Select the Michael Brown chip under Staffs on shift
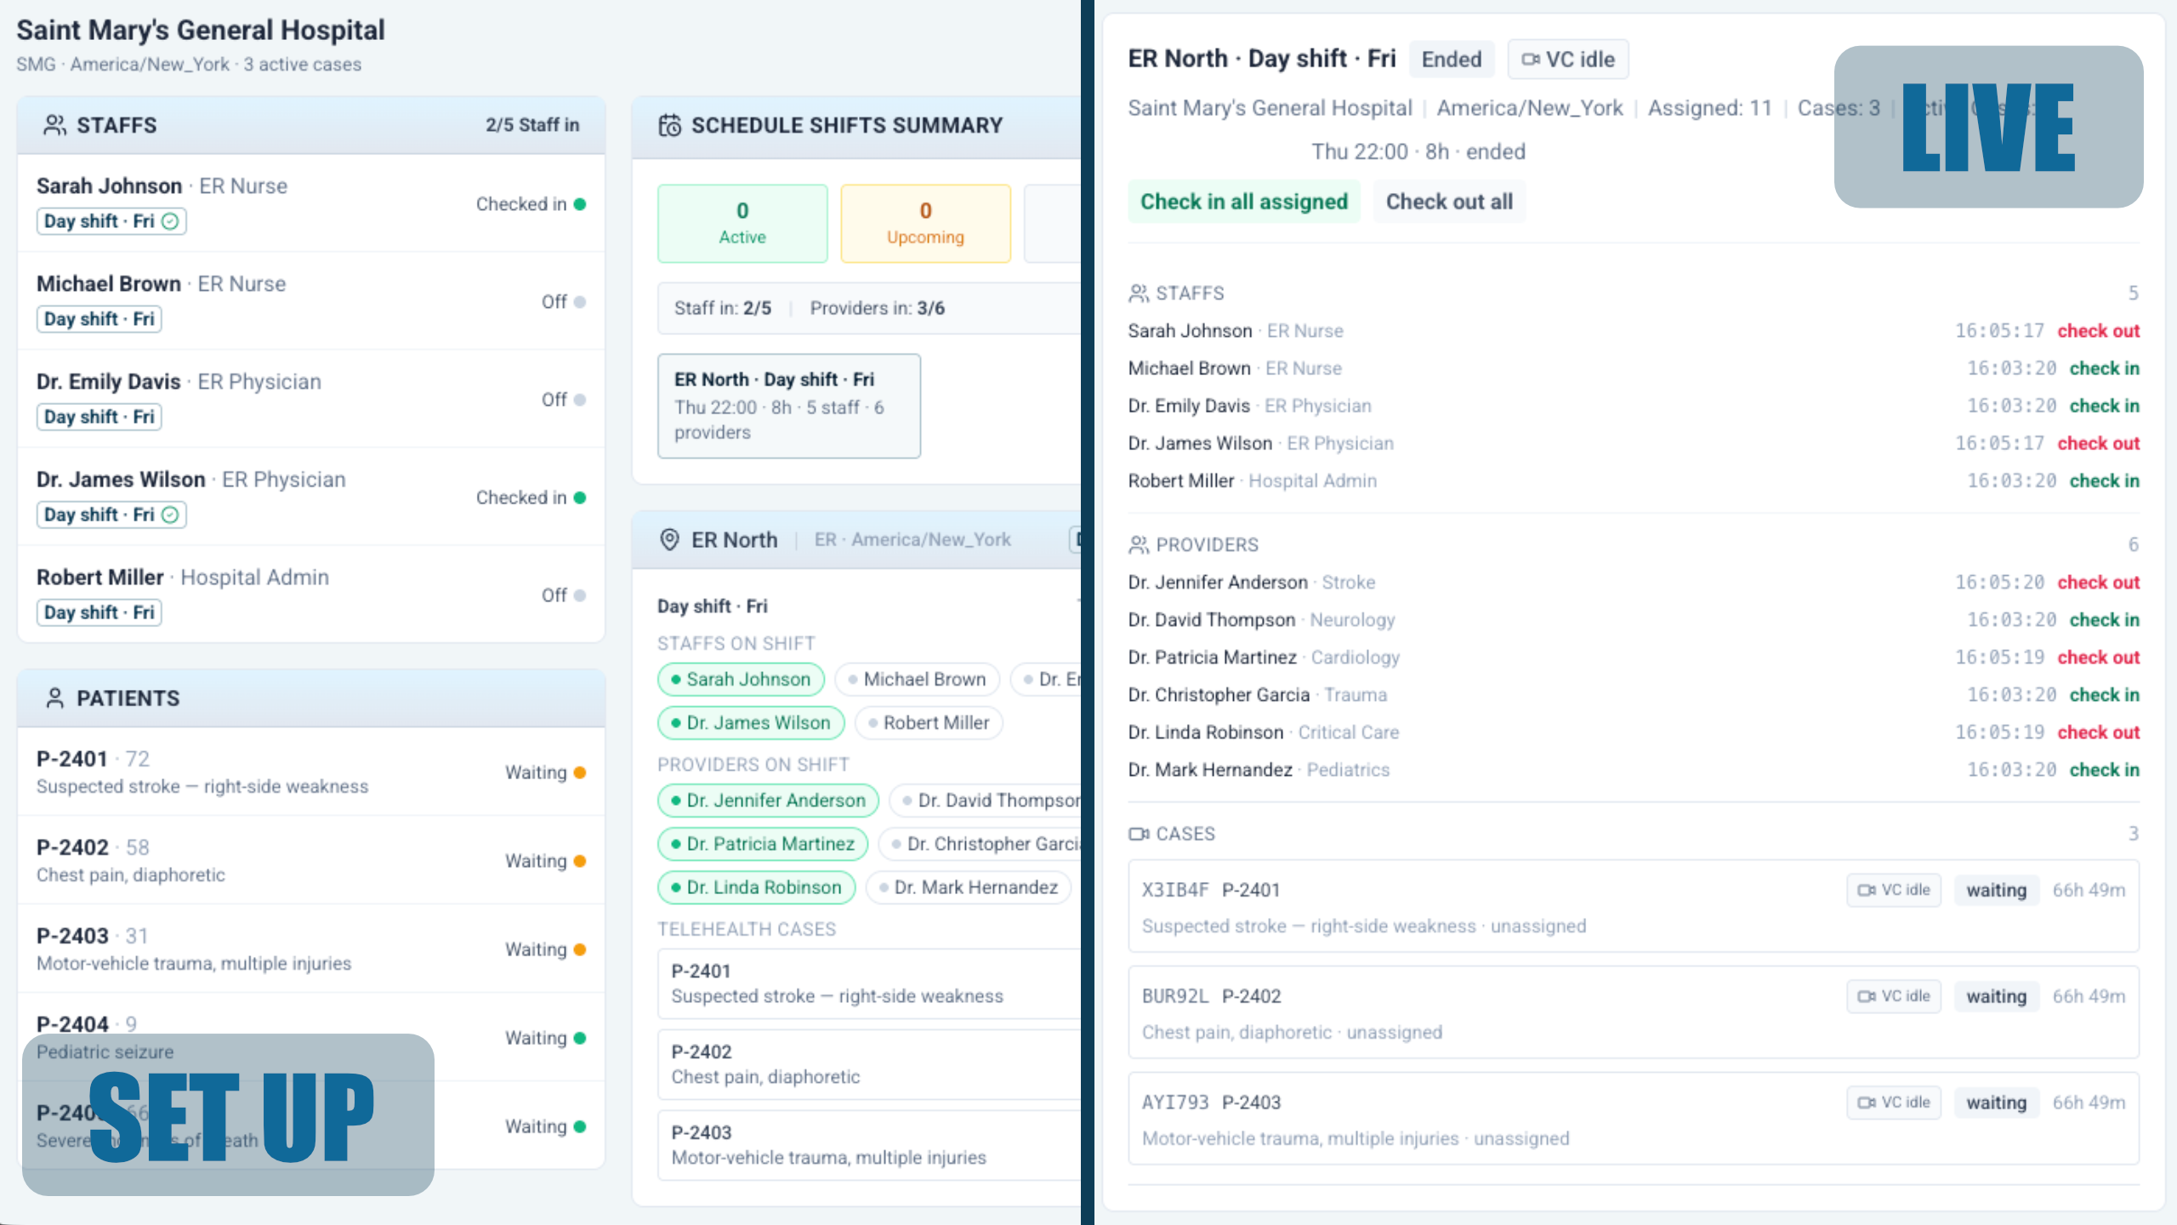The image size is (2177, 1225). (x=917, y=679)
